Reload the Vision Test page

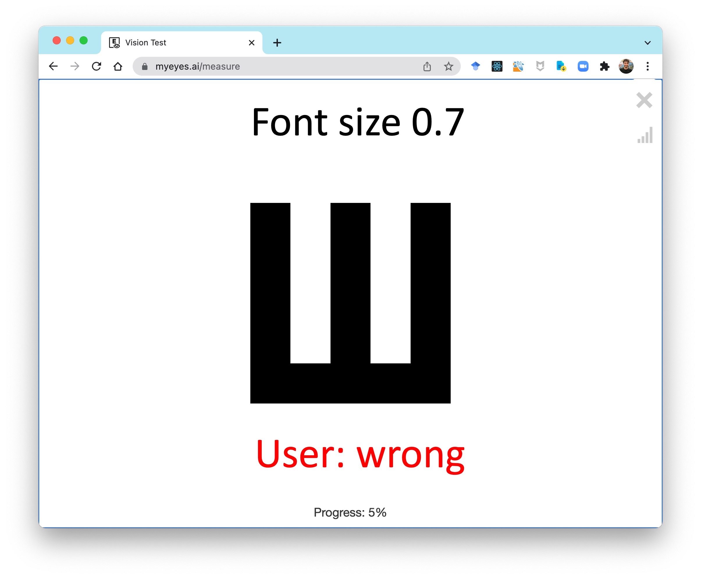point(96,66)
